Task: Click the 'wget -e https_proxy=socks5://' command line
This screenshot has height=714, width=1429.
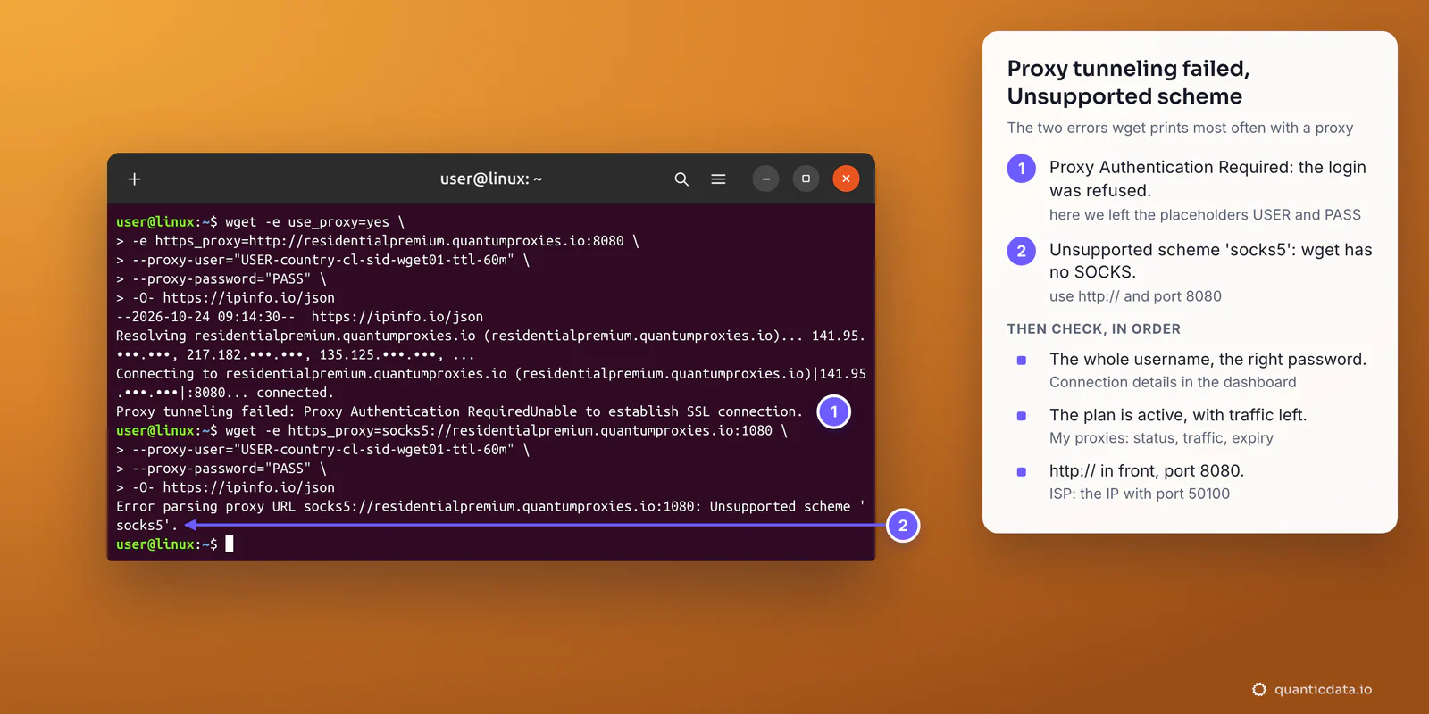Action: (452, 430)
